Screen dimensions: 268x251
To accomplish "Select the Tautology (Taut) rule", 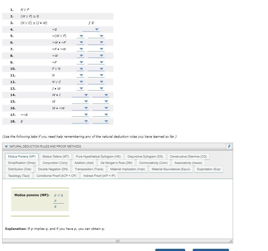I will (19, 176).
